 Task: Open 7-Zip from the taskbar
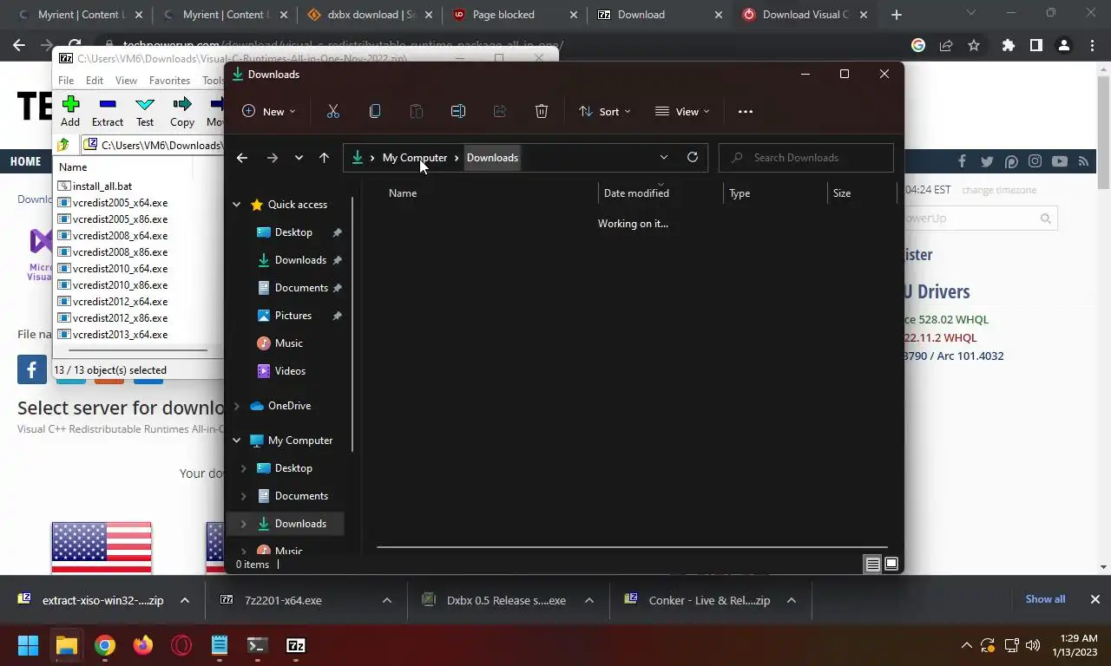click(296, 645)
